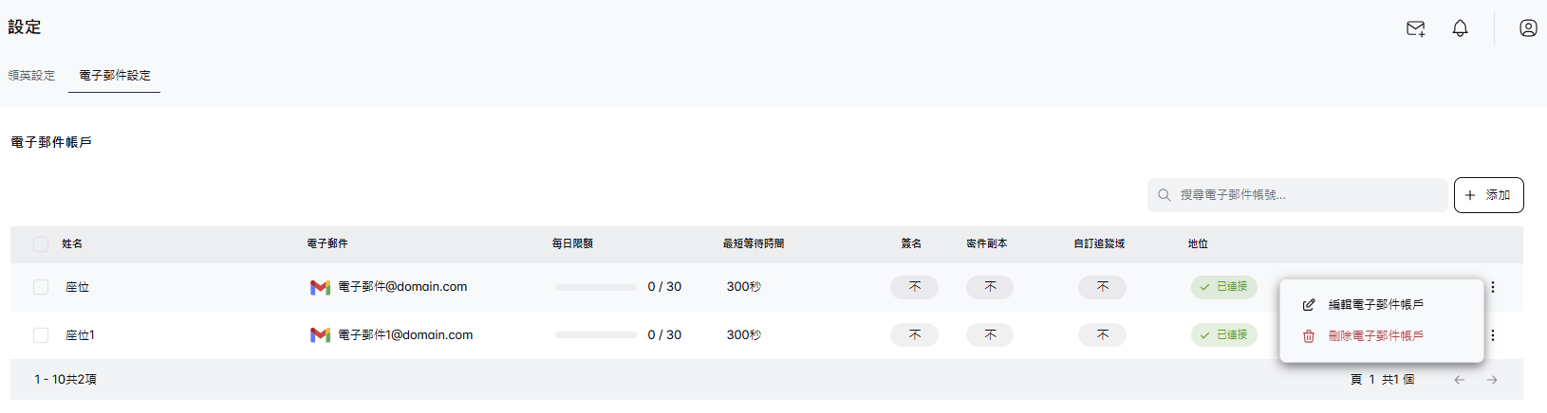The image size is (1547, 413).
Task: Click the trash icon for 刪除電子郵件帳戶
Action: click(1309, 336)
